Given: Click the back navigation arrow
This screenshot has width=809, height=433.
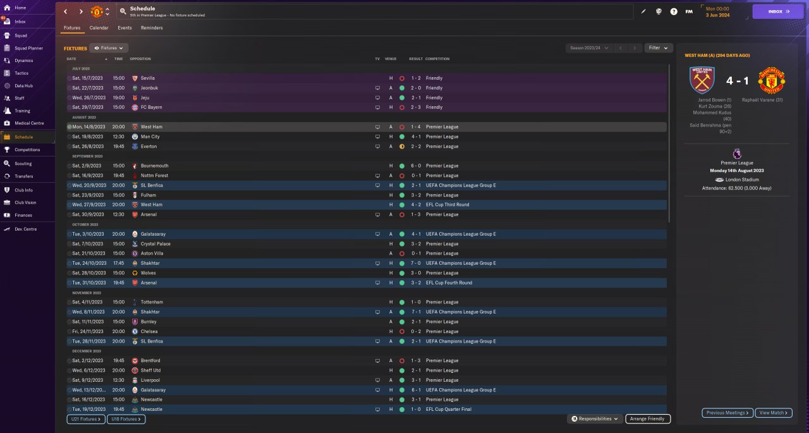Looking at the screenshot, I should (x=65, y=11).
